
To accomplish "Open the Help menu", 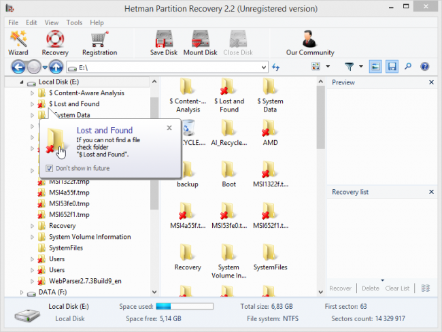I will [97, 22].
